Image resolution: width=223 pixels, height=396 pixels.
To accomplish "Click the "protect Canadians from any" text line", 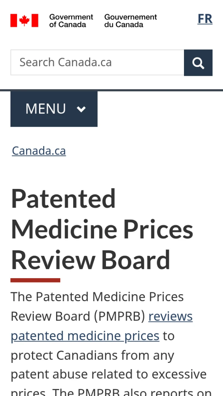I will (93, 356).
